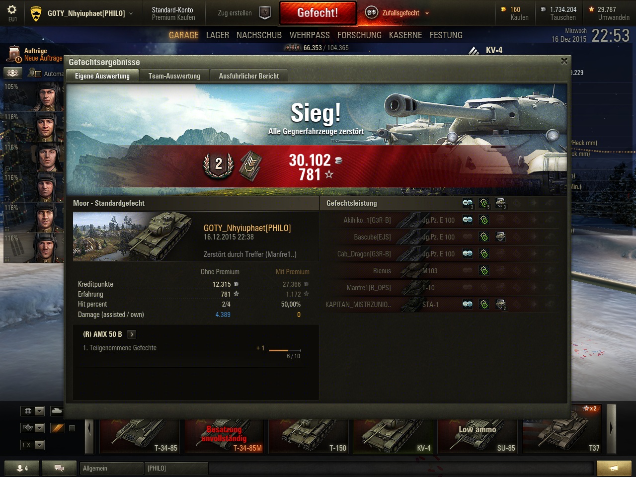This screenshot has height=477, width=636.
Task: Click the orange striped premium vehicle filter
Action: pos(58,428)
